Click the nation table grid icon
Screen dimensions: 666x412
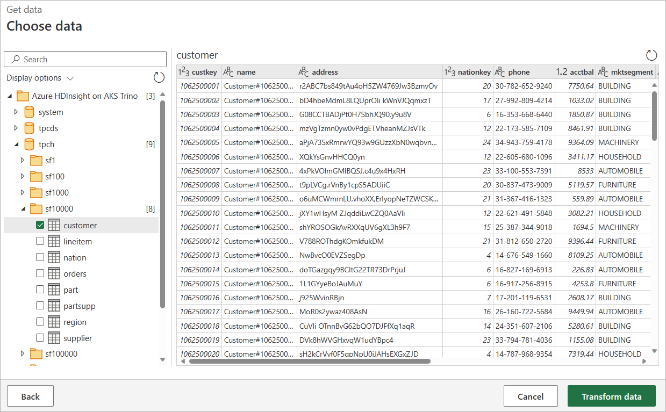tap(54, 257)
